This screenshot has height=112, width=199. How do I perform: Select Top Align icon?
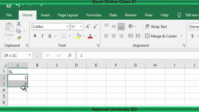[106, 25]
